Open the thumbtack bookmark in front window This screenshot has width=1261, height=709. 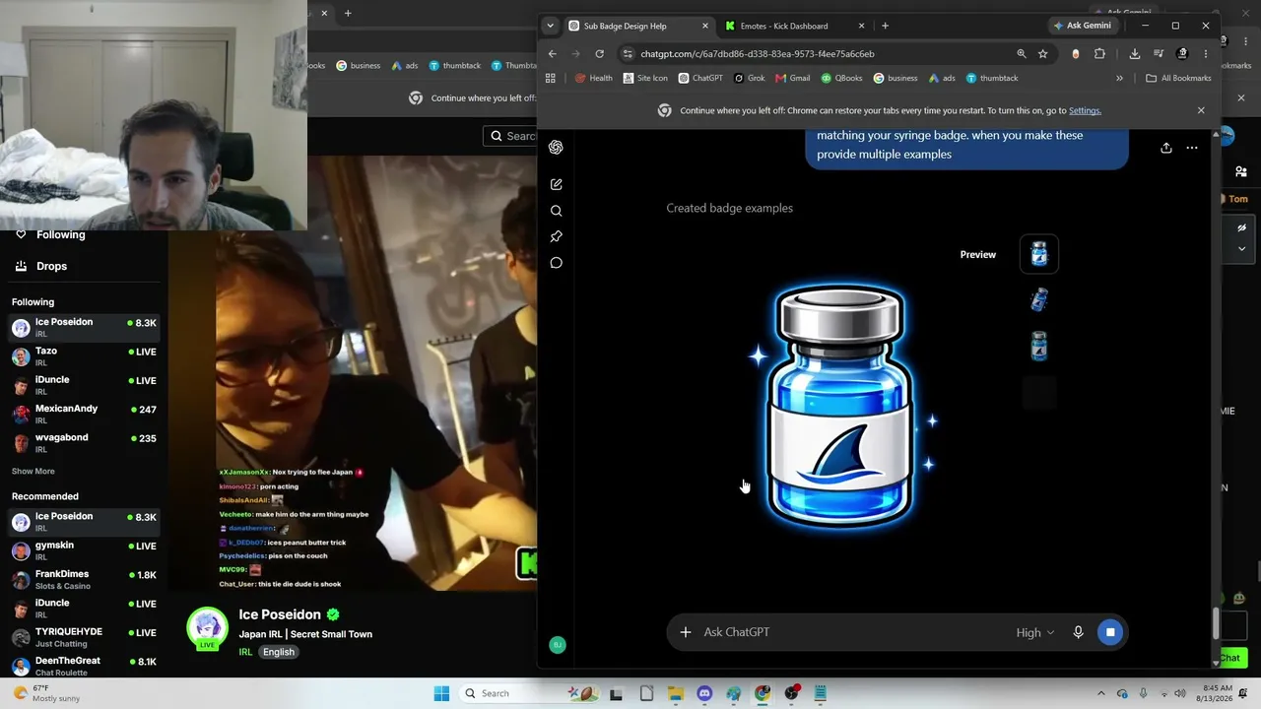(992, 78)
